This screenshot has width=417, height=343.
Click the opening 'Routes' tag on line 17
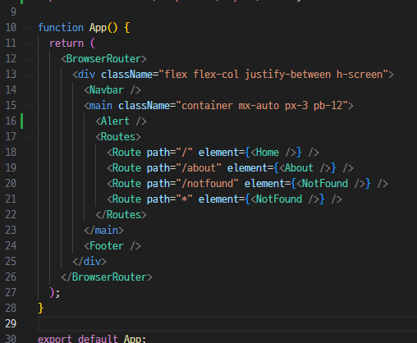click(118, 137)
